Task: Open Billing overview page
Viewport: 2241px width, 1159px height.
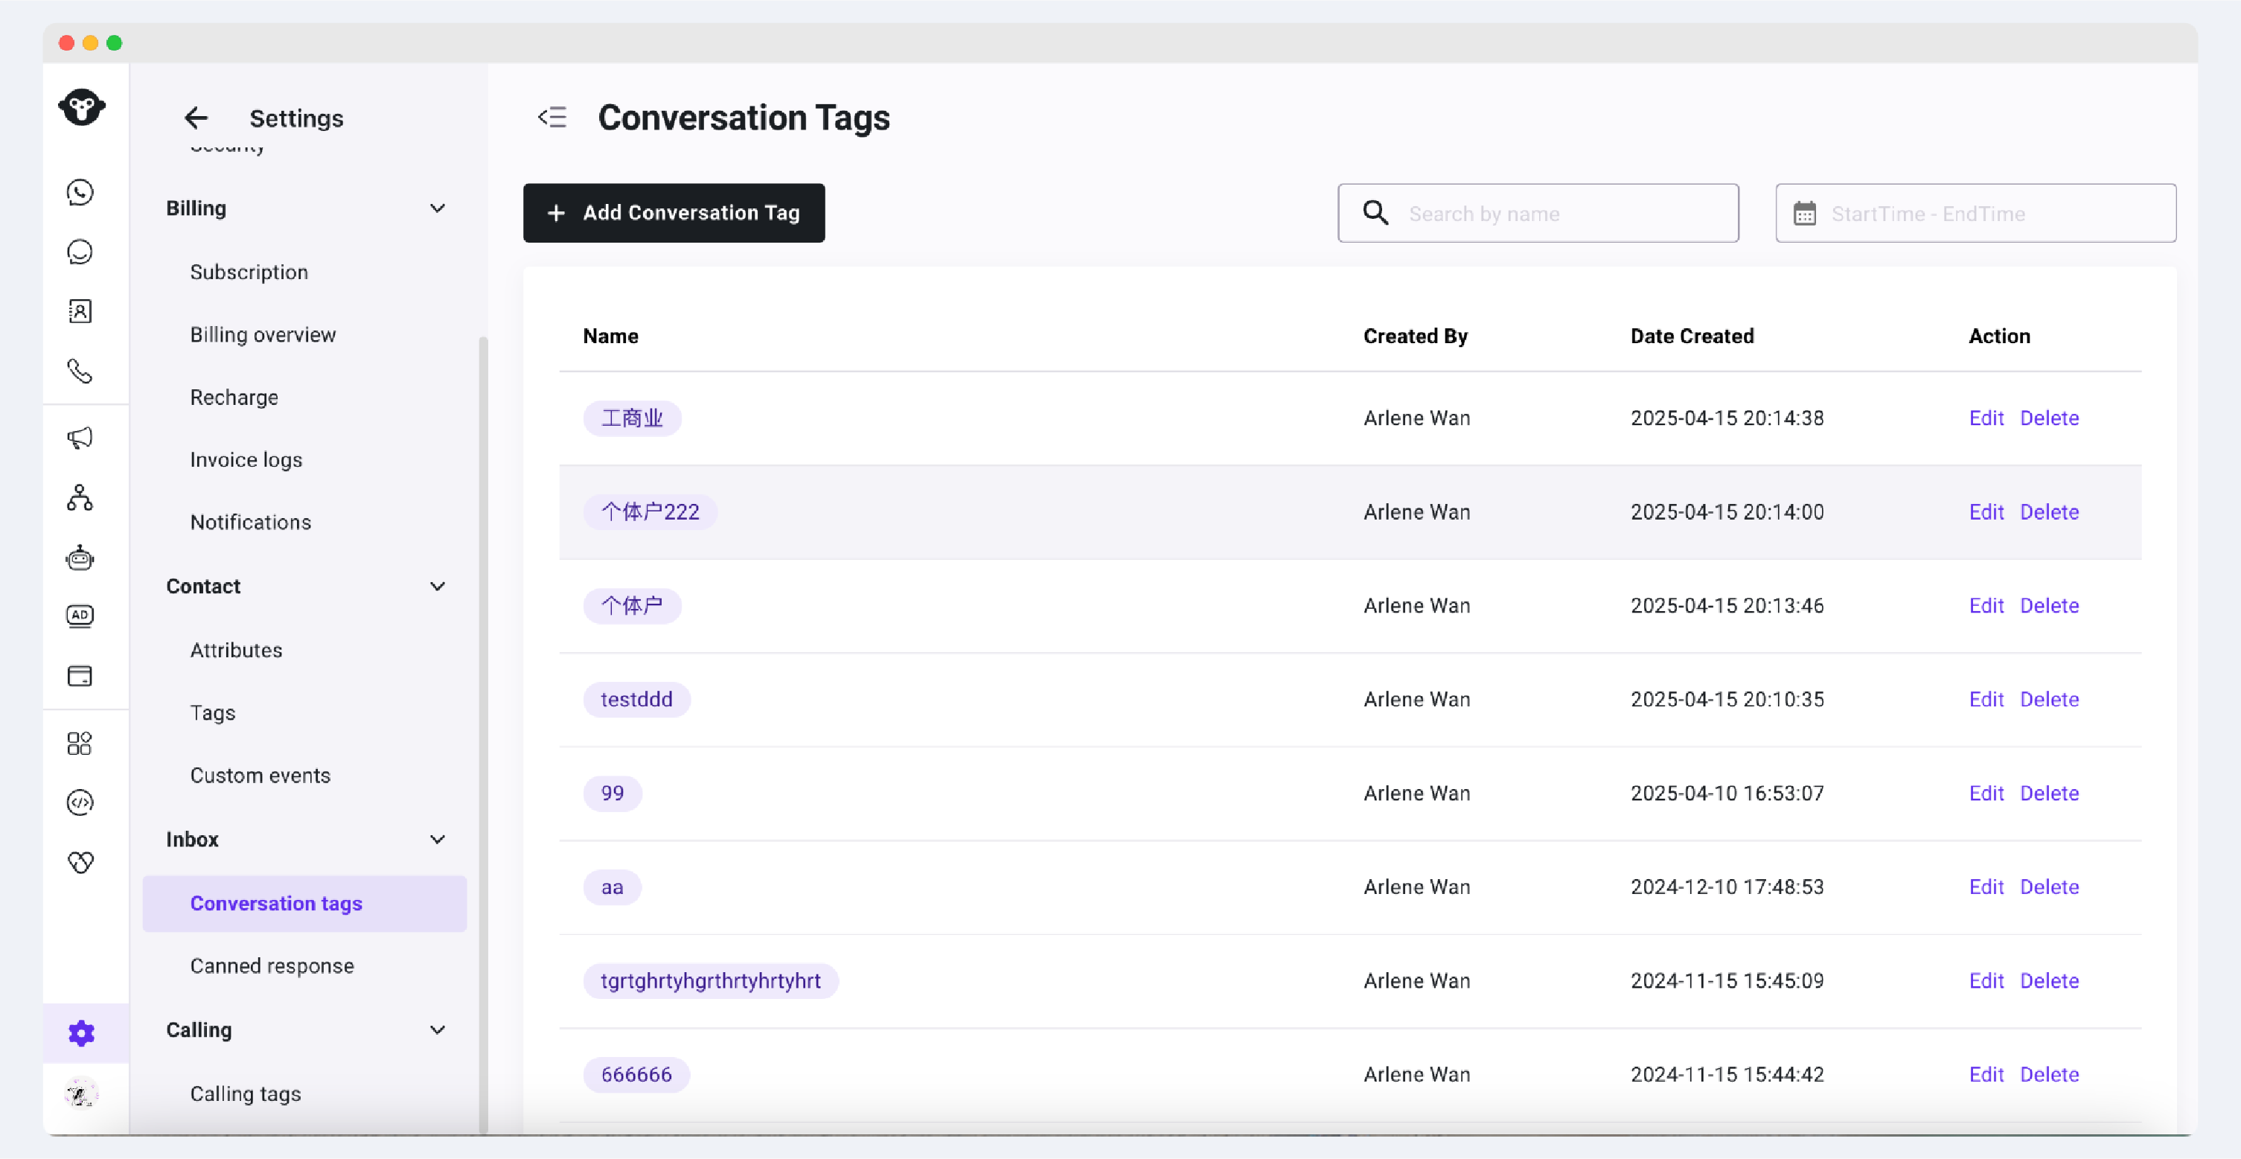Action: point(263,335)
